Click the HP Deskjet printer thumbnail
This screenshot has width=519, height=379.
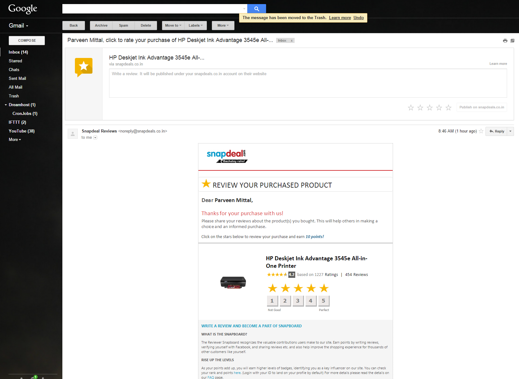click(233, 282)
